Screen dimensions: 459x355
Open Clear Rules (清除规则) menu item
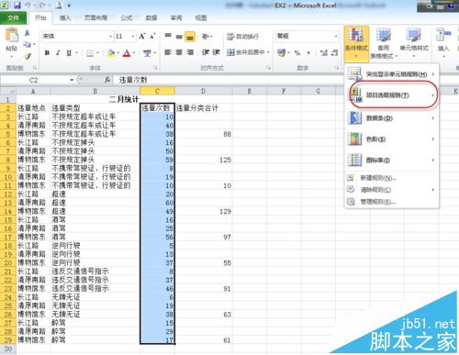pos(392,190)
